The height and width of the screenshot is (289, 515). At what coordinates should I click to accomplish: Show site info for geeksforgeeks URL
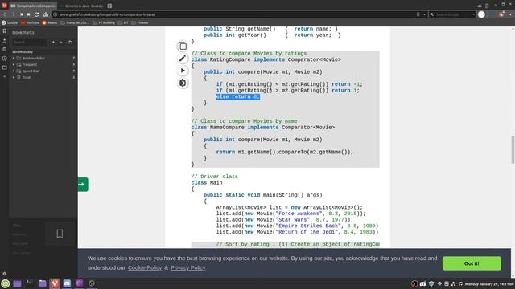[x=56, y=14]
